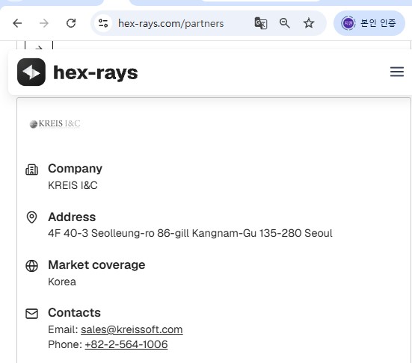Select the 'Korea' market text
The width and height of the screenshot is (412, 363).
[x=62, y=282]
